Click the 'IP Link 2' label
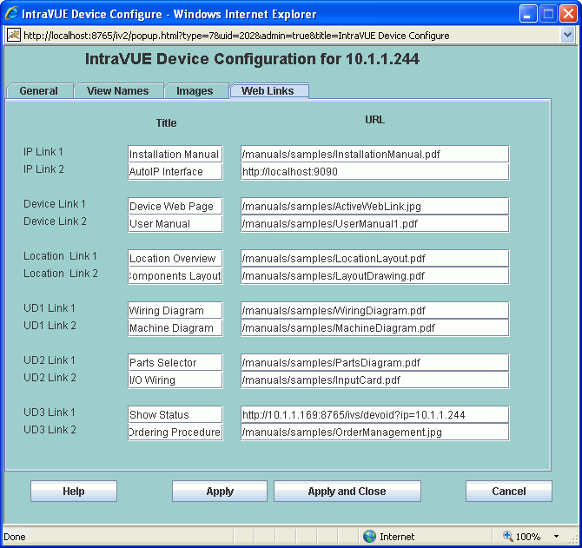The width and height of the screenshot is (582, 548). pyautogui.click(x=43, y=169)
